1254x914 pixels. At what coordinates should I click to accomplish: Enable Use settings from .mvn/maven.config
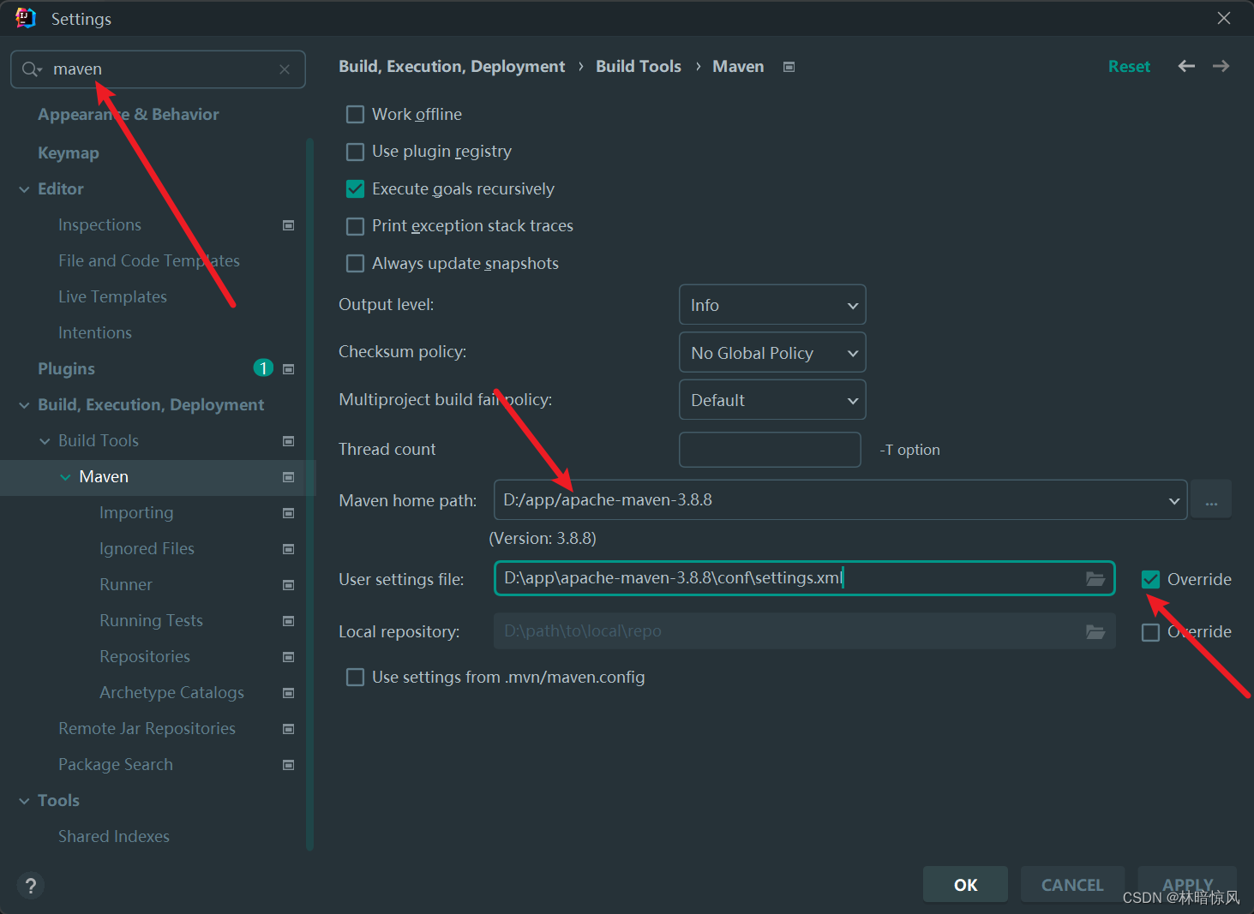[x=355, y=678]
